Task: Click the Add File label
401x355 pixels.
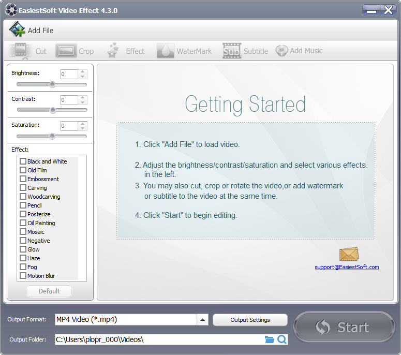Action: tap(41, 31)
